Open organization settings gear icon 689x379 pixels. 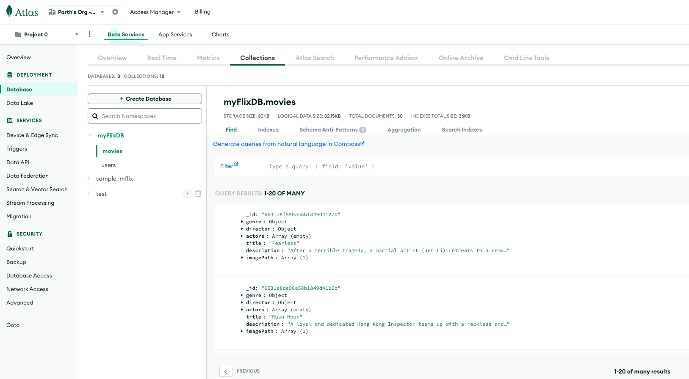[x=115, y=12]
